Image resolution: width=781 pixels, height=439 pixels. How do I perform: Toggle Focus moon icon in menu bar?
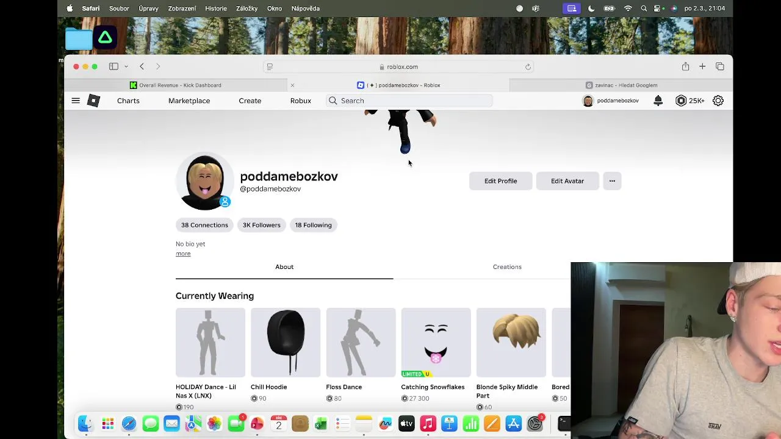point(591,9)
